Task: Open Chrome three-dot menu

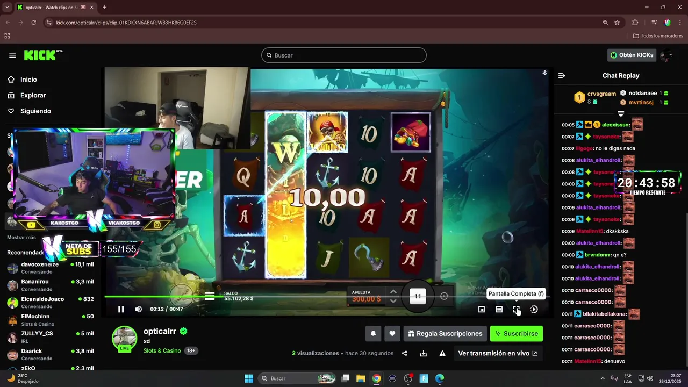Action: (x=680, y=23)
